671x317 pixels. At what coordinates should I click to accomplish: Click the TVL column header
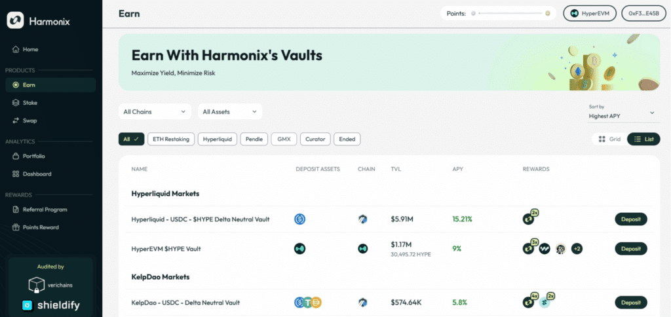(x=395, y=169)
